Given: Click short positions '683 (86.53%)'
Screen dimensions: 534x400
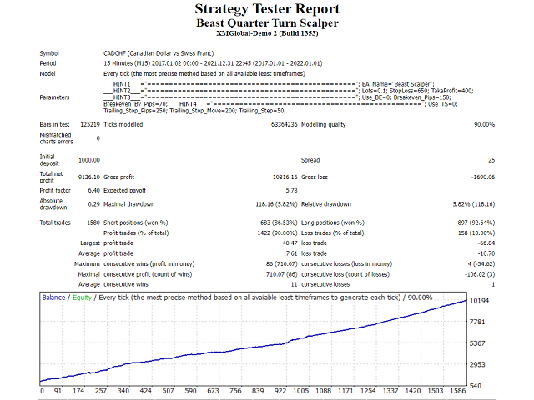Looking at the screenshot, I should [279, 222].
